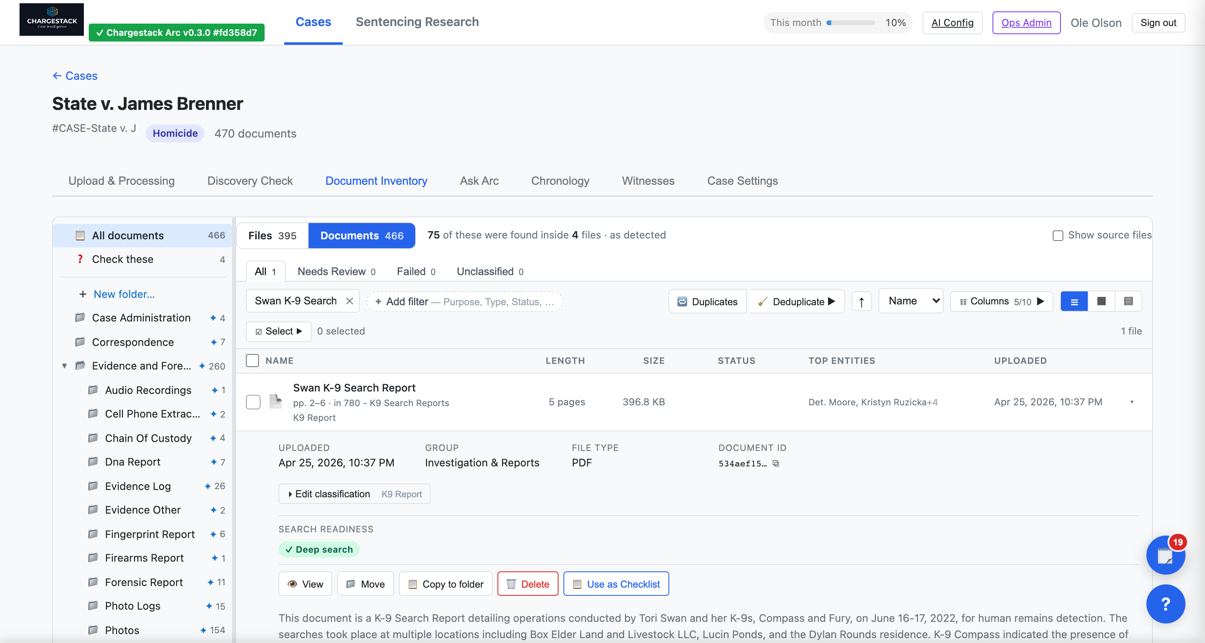Toggle sort direction arrow
The width and height of the screenshot is (1205, 643).
pos(861,301)
